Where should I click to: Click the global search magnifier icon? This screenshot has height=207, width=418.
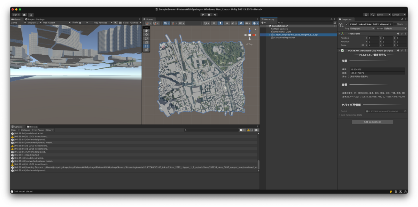point(372,15)
